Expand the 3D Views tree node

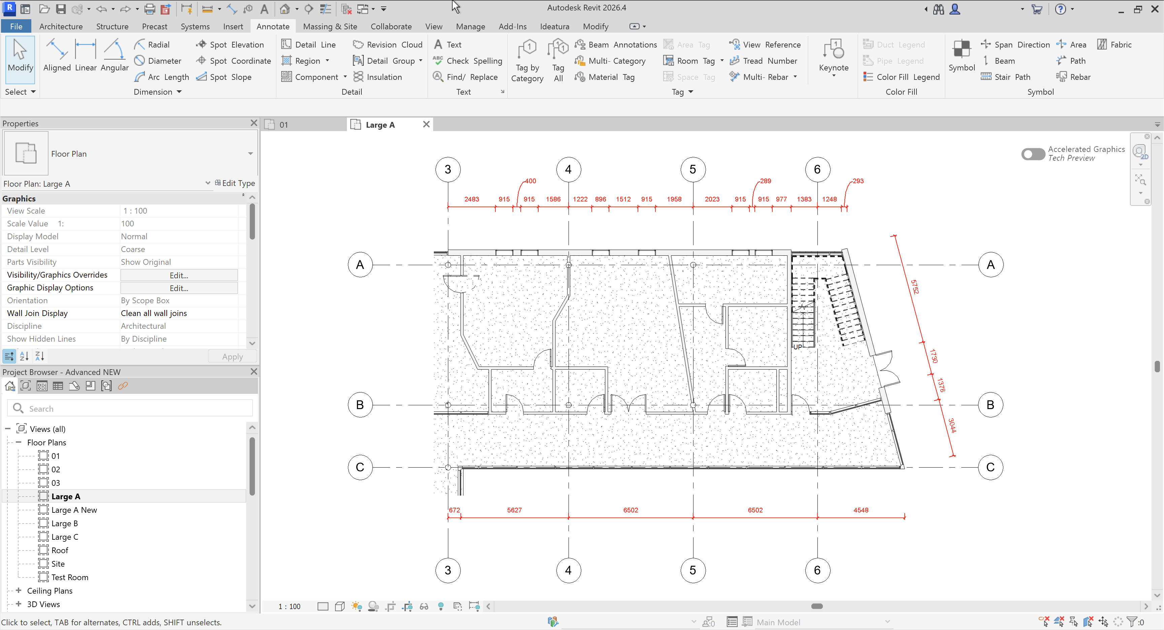(19, 604)
